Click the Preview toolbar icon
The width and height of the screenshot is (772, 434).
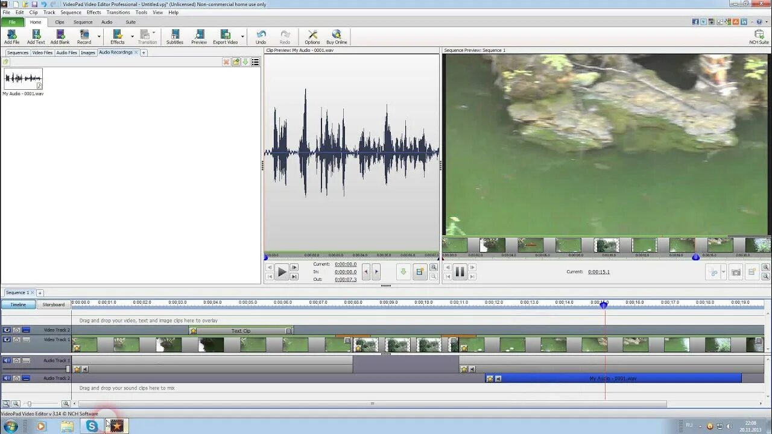tap(199, 37)
